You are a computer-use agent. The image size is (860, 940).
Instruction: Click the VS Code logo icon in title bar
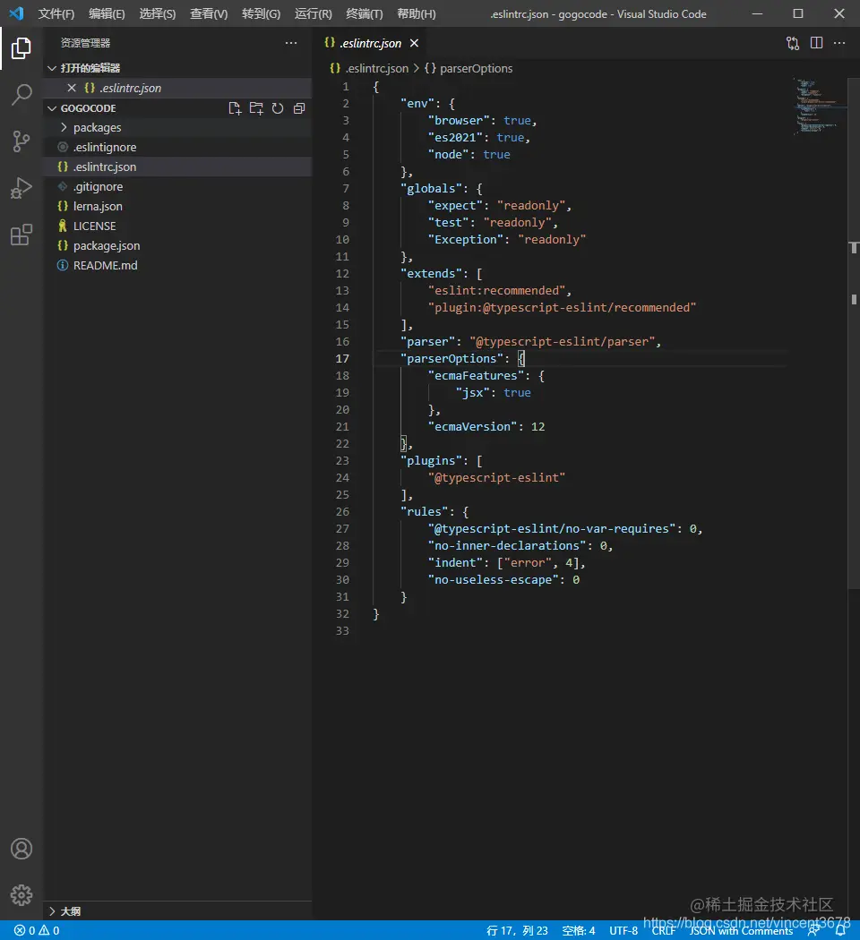pyautogui.click(x=16, y=13)
